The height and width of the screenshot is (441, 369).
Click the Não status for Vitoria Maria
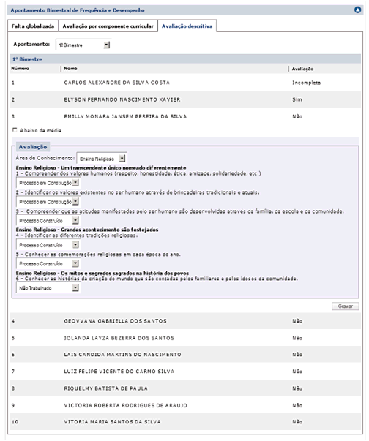[x=297, y=421]
